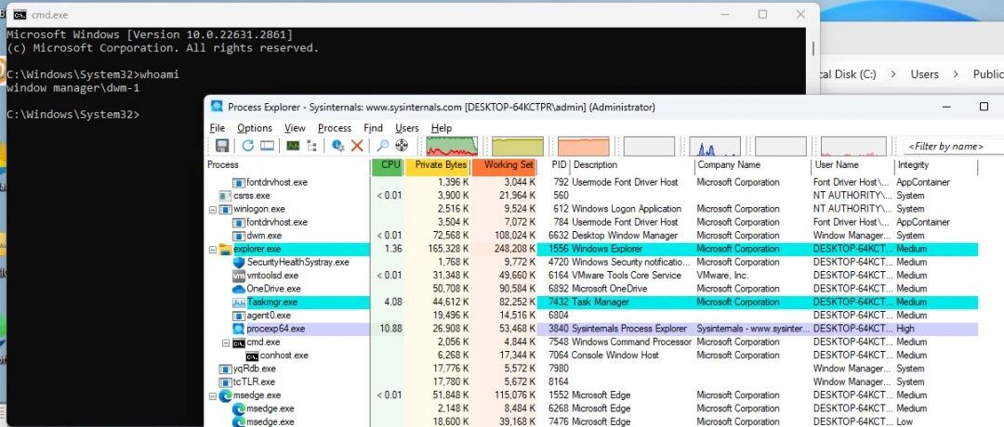Click the vmtoolsd.exe VMware icon
The height and width of the screenshot is (427, 1004).
(x=239, y=276)
